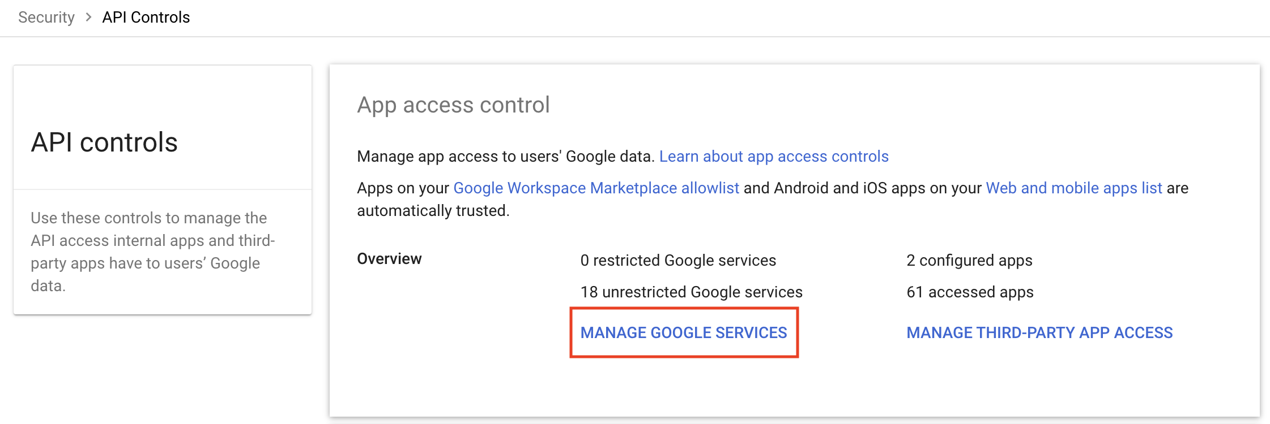
Task: Select API Controls in the breadcrumb
Action: (145, 17)
